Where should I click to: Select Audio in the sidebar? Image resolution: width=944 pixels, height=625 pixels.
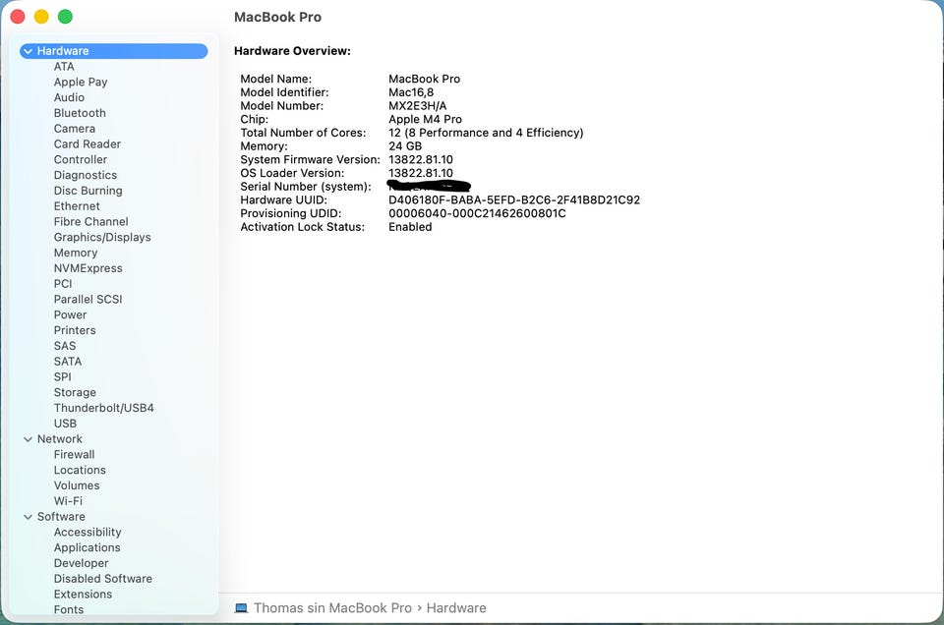pos(69,97)
